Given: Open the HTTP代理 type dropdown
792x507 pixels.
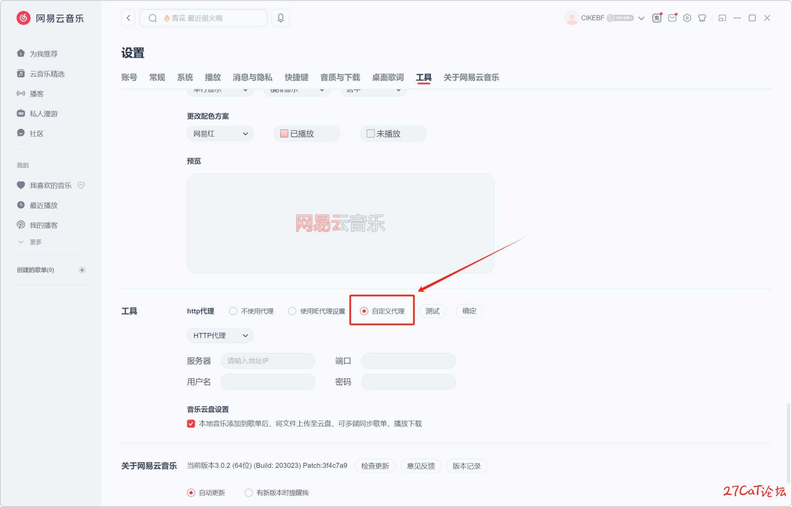Looking at the screenshot, I should pos(220,336).
